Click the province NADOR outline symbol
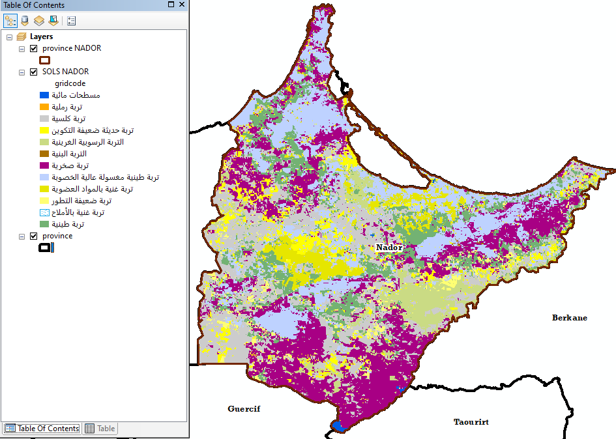The image size is (616, 439). point(44,60)
